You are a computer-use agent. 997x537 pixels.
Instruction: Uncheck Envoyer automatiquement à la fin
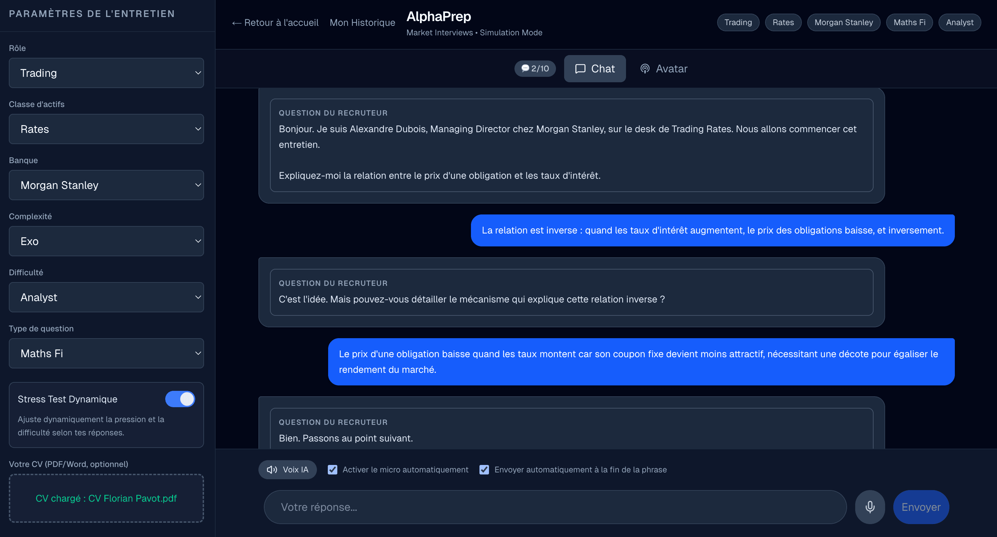[484, 469]
